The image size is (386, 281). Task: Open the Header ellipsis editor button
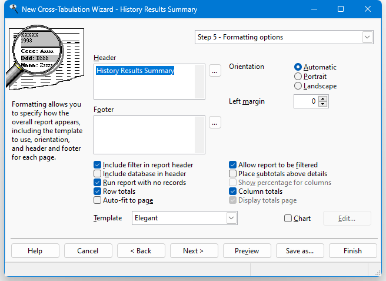(215, 71)
